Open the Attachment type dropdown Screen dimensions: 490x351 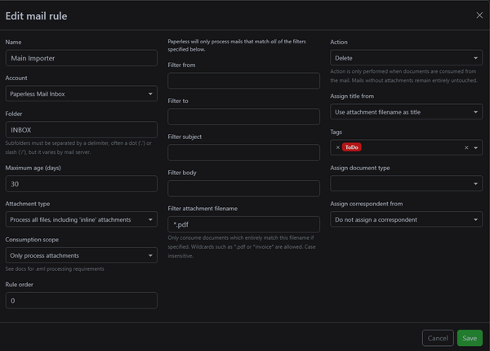point(81,219)
